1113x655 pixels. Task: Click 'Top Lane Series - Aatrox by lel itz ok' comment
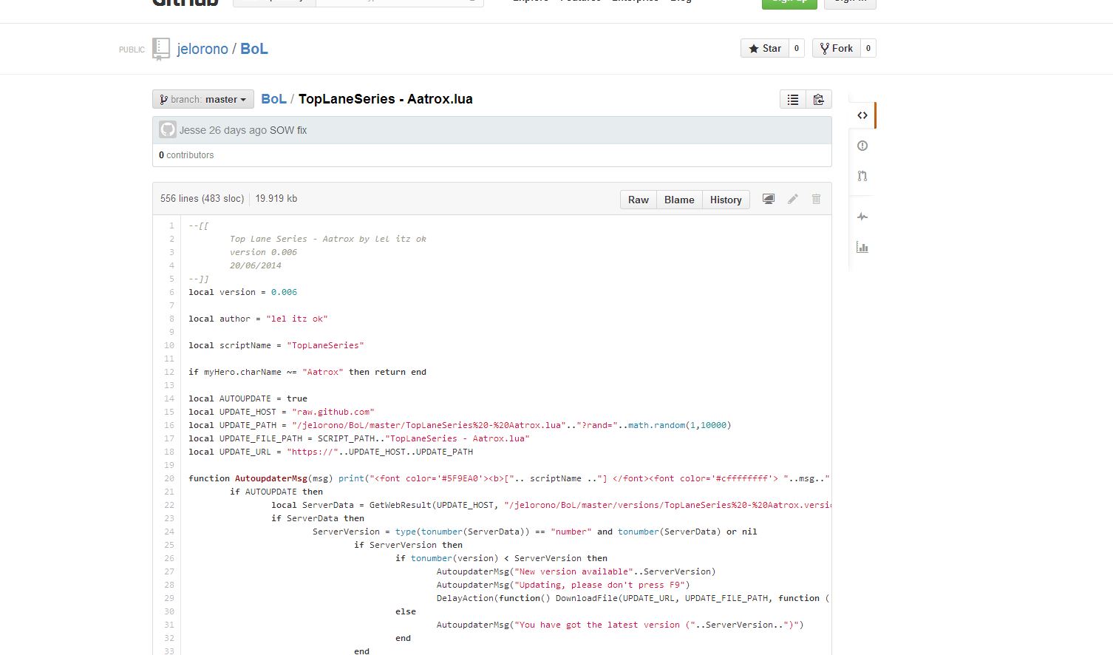pyautogui.click(x=328, y=239)
